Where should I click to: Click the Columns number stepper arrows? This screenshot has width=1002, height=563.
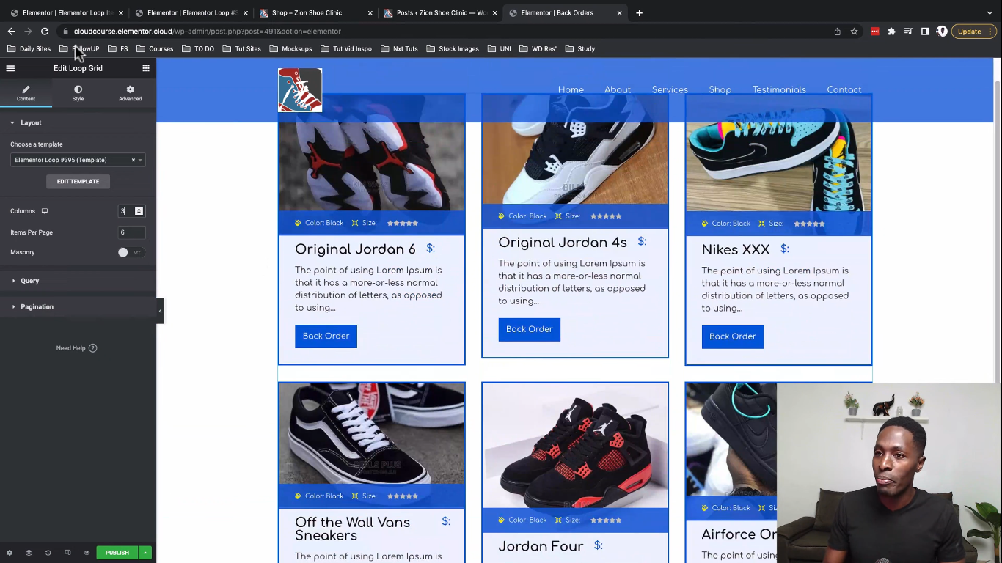(x=139, y=211)
